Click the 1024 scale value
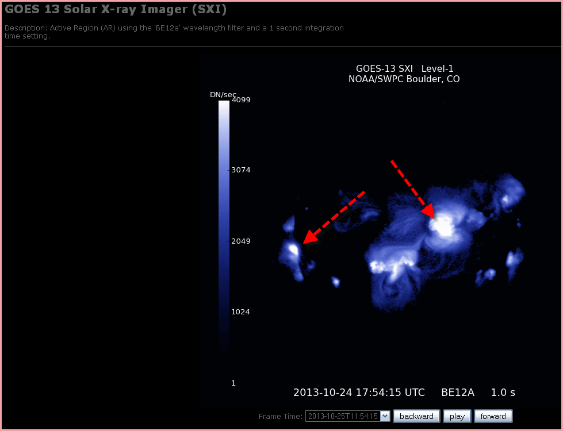Viewport: 563px width, 431px height. [x=240, y=312]
